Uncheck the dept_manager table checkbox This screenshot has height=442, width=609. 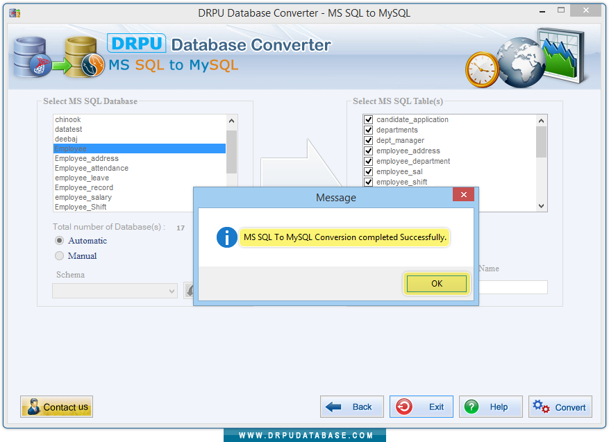click(x=368, y=140)
